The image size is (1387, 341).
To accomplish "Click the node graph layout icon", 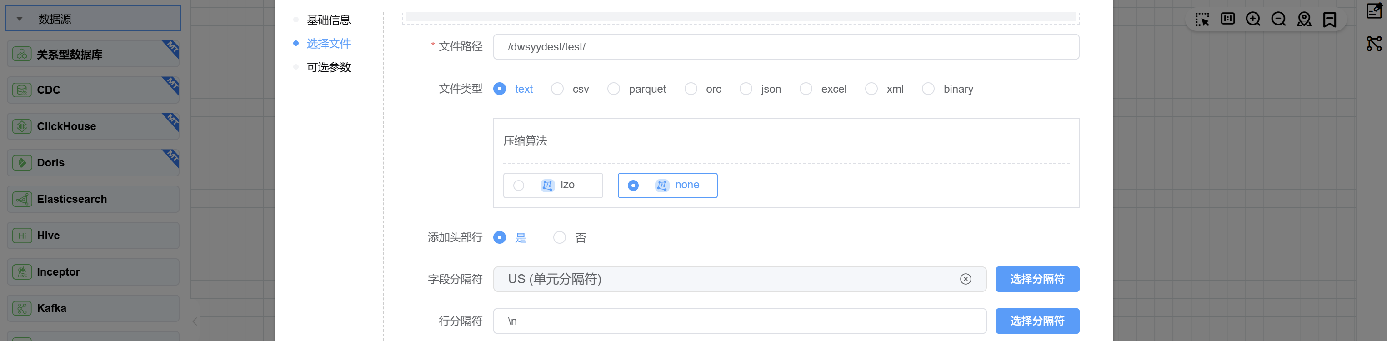I will (1374, 44).
